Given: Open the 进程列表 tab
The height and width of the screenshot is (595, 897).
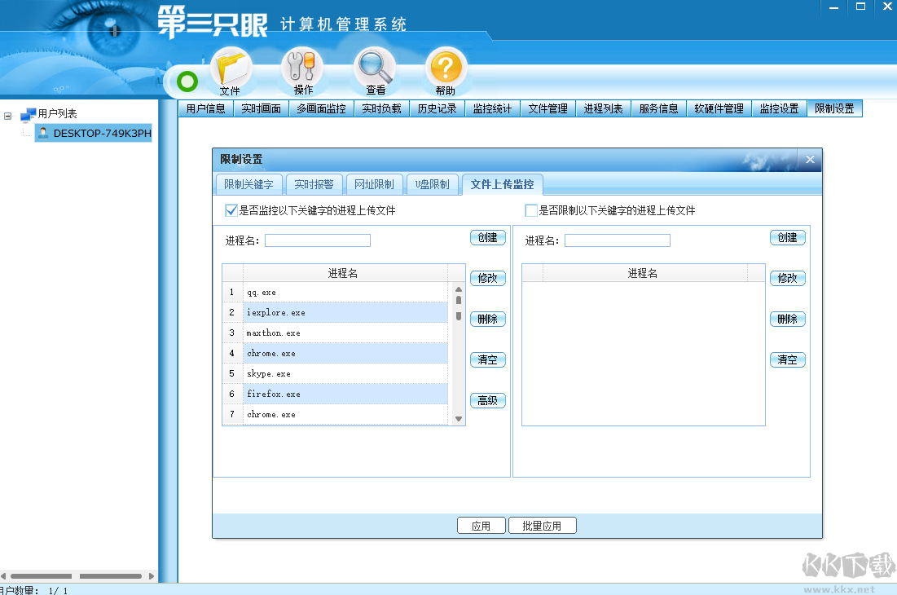Looking at the screenshot, I should click(603, 108).
